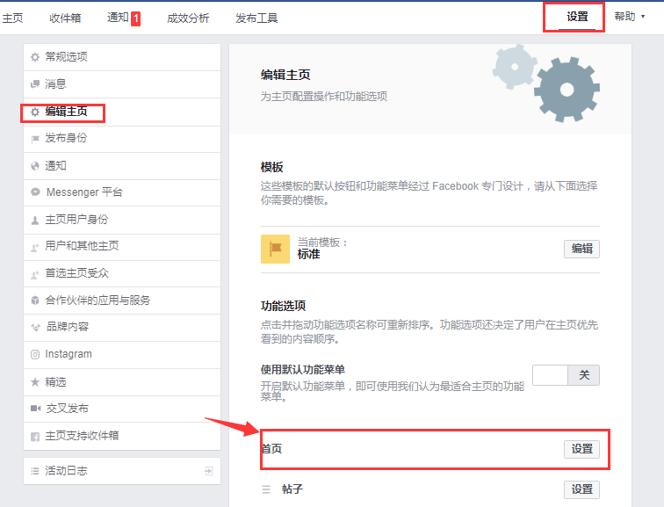Viewport: 664px width, 507px height.
Task: Click the 设置 button in 首页 row
Action: click(x=581, y=449)
